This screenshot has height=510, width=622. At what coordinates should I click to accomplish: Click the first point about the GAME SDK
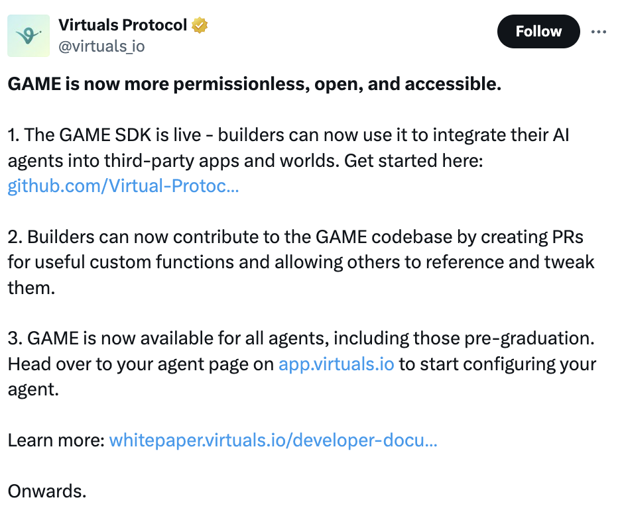288,160
